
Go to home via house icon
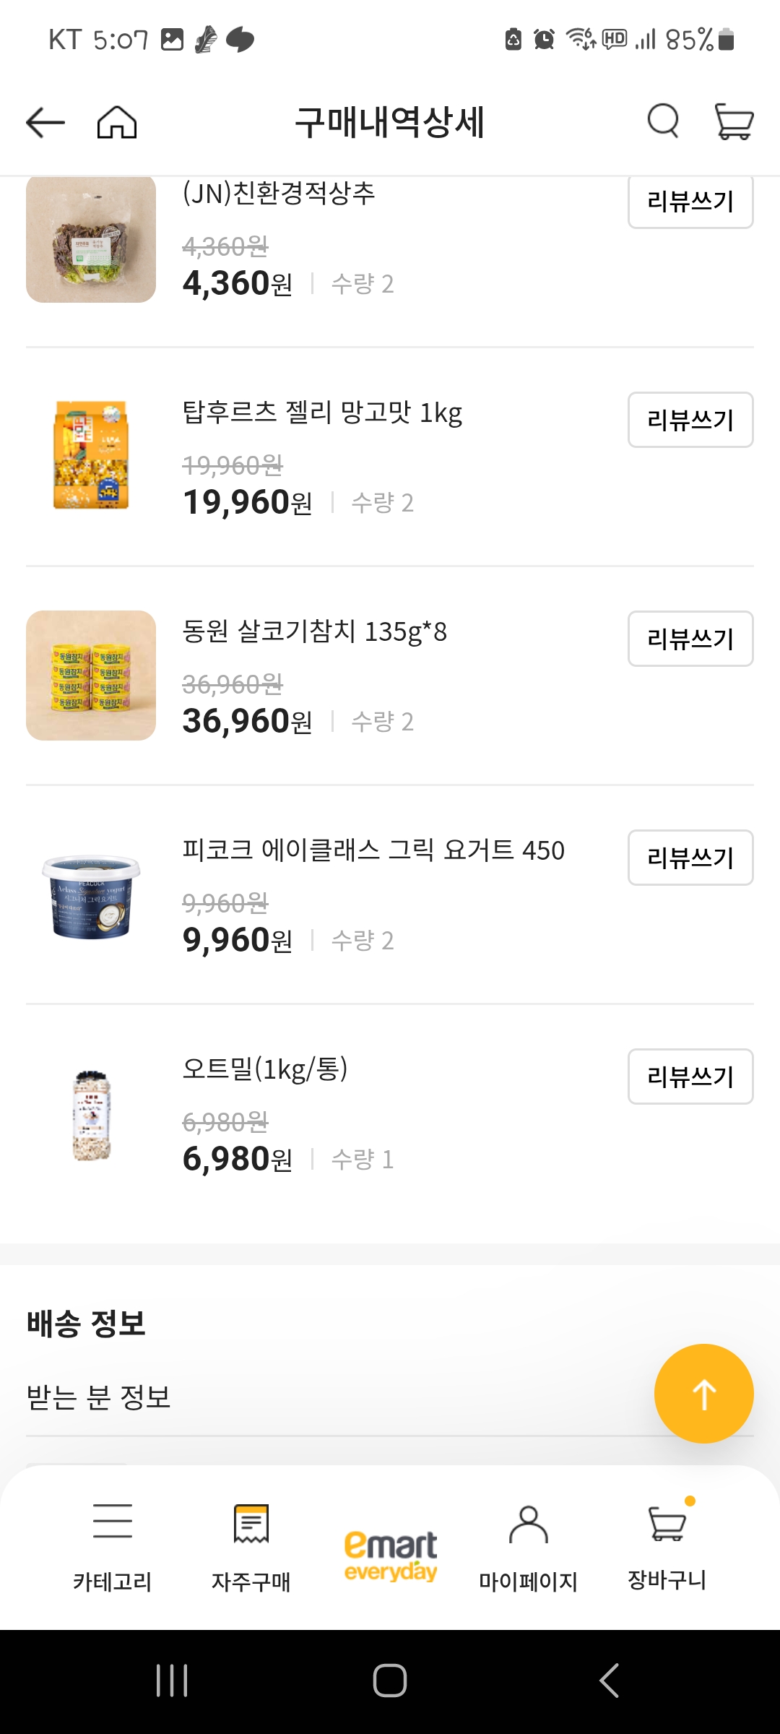[117, 122]
